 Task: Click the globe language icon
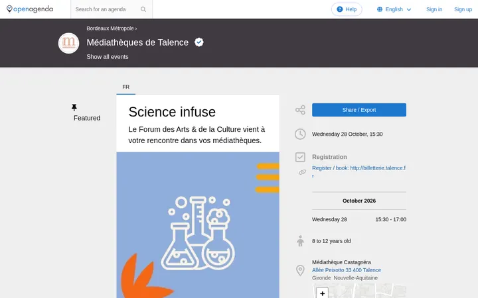tap(380, 9)
